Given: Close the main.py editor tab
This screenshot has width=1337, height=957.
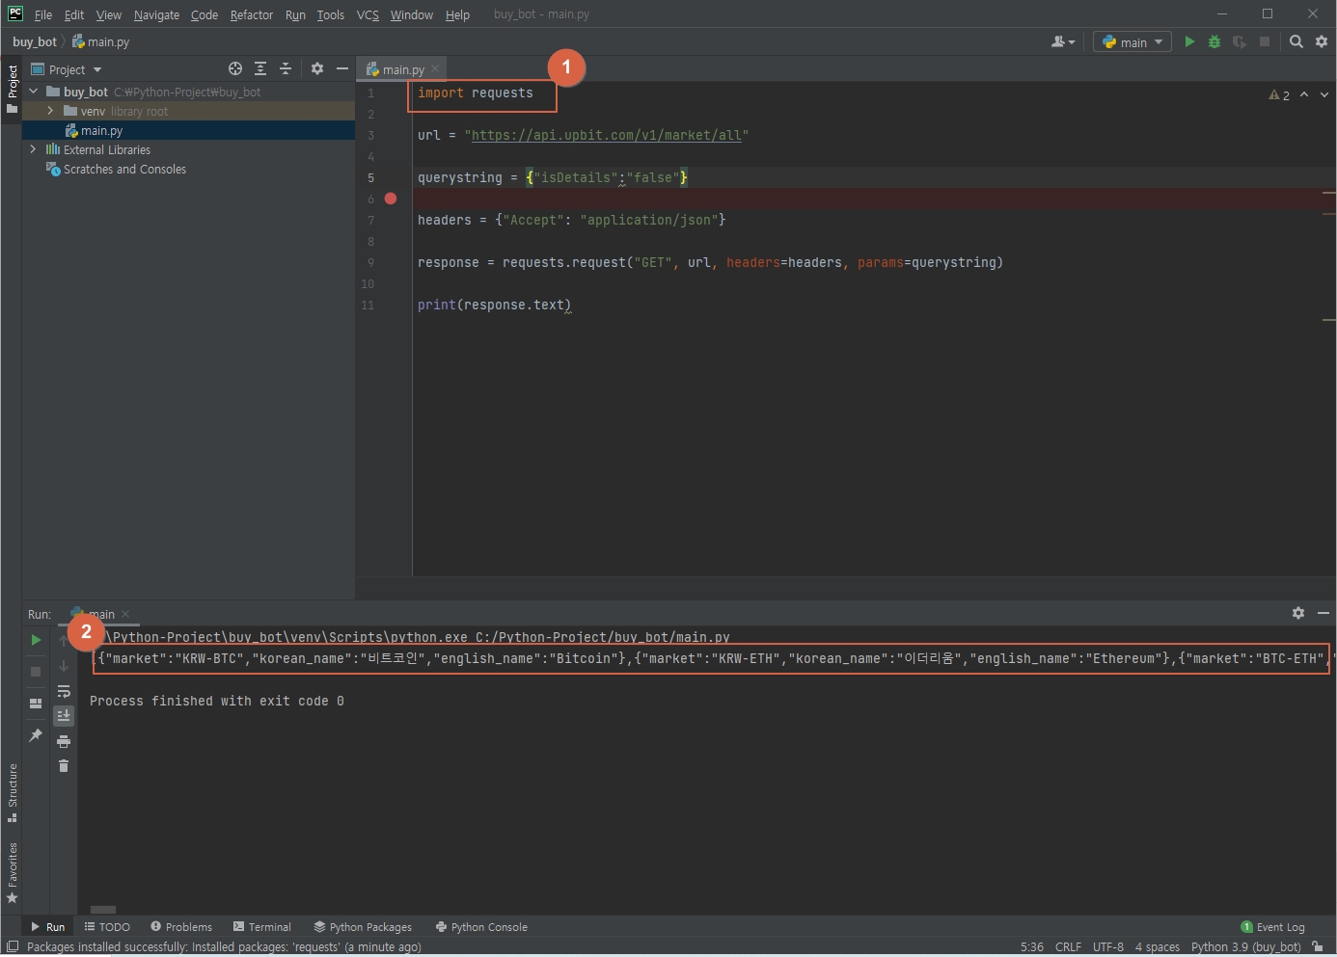Looking at the screenshot, I should click(x=435, y=68).
